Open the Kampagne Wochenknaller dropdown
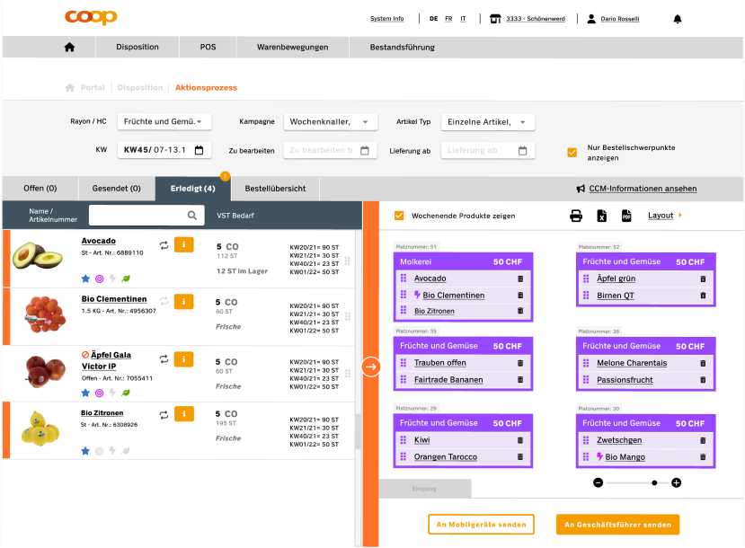 (330, 121)
